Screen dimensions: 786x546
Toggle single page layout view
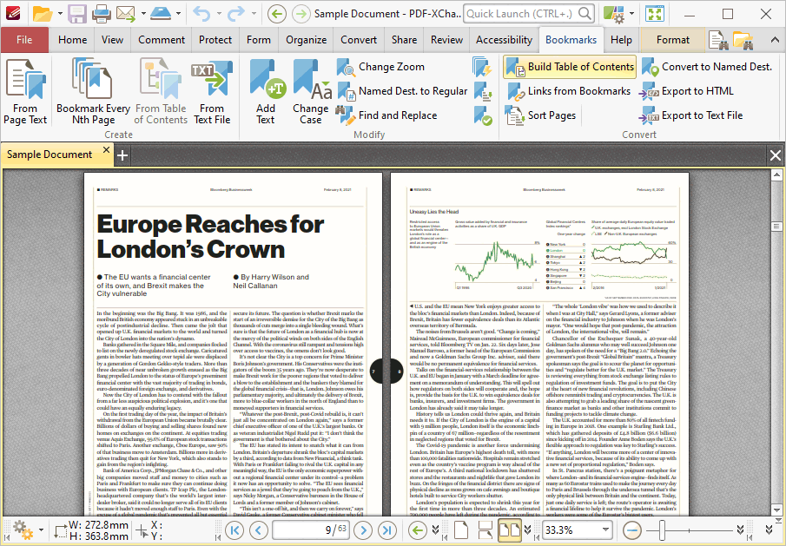tap(463, 530)
